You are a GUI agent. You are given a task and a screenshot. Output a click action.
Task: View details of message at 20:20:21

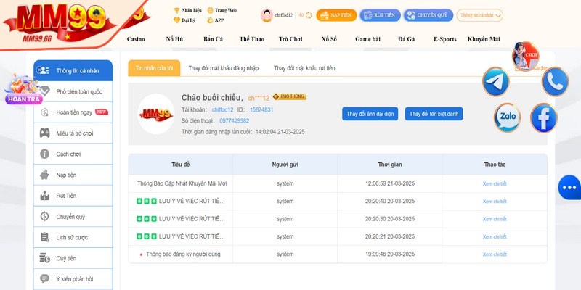[x=495, y=237]
